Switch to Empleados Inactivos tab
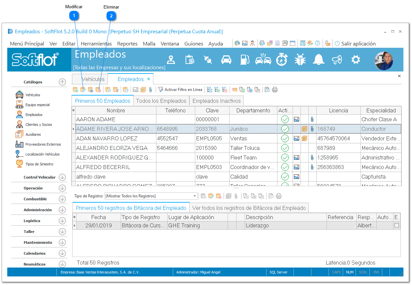Screen dimensions: 412x285 click(217, 101)
